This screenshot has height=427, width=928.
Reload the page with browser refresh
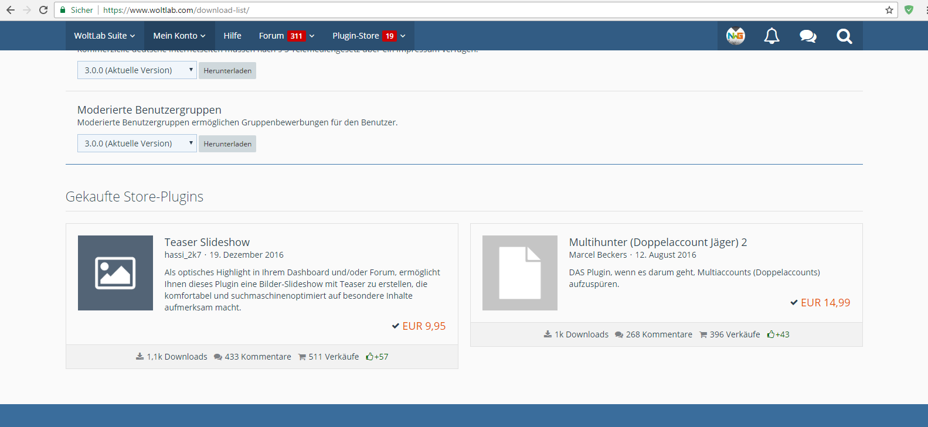43,10
